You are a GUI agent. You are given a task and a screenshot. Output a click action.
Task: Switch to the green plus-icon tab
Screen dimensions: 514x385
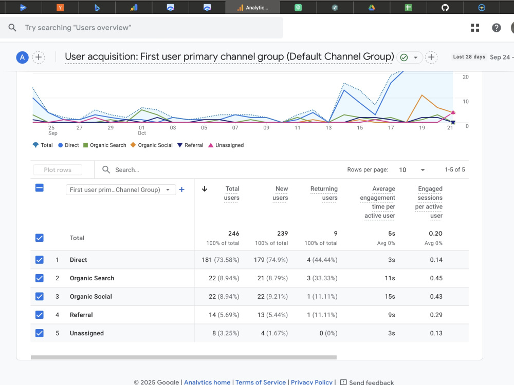pos(408,8)
